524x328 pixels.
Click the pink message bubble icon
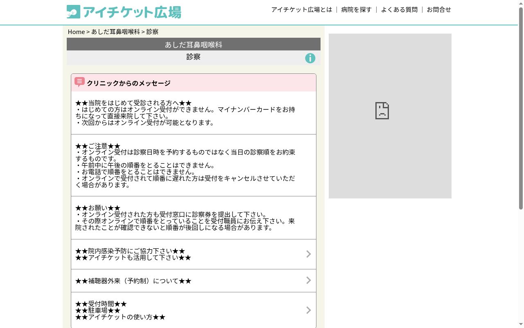(79, 82)
